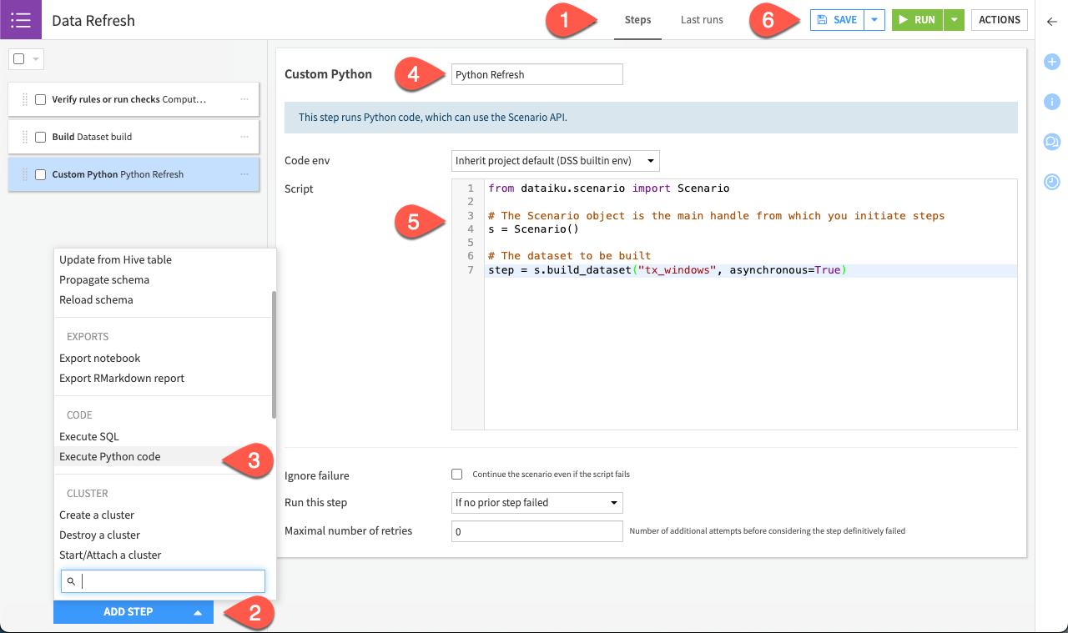
Task: Grab drag handle of Verify rules step
Action: coord(25,99)
